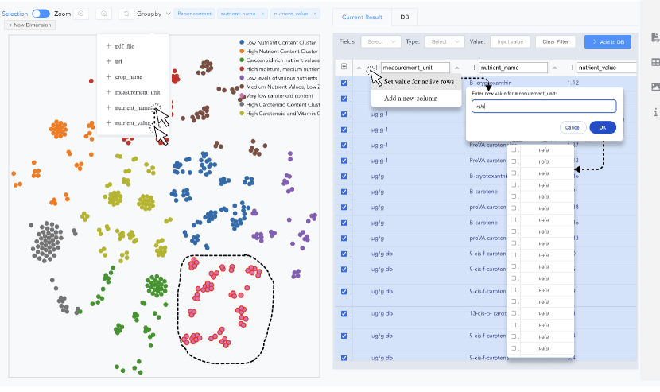Choose url from the groupby list
Viewport: 660px width, 392px height.
click(118, 61)
